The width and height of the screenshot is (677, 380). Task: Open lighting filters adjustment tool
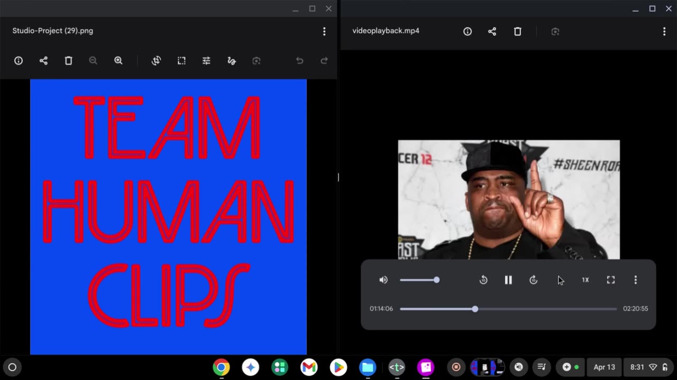coord(206,61)
